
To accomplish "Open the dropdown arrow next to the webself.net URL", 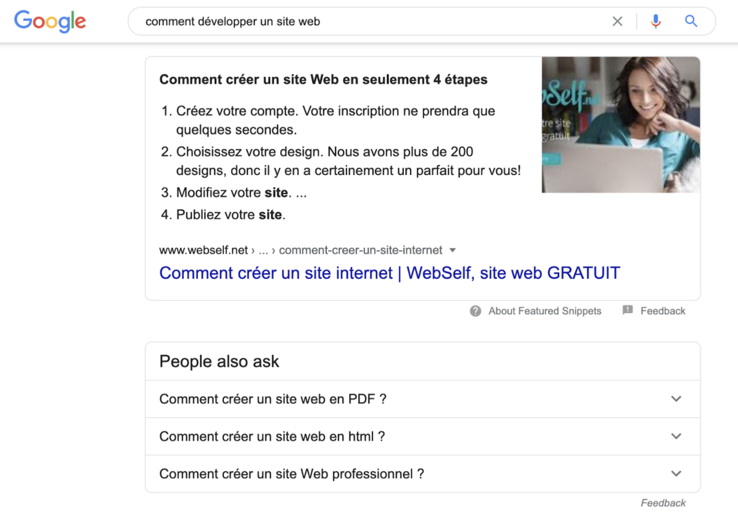I will point(453,250).
